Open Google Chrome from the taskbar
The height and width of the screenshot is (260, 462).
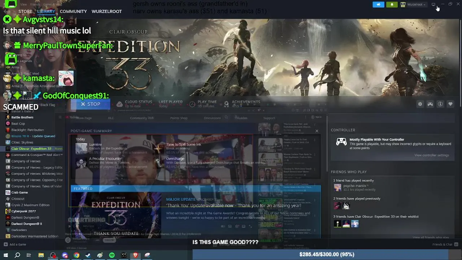pos(77,255)
